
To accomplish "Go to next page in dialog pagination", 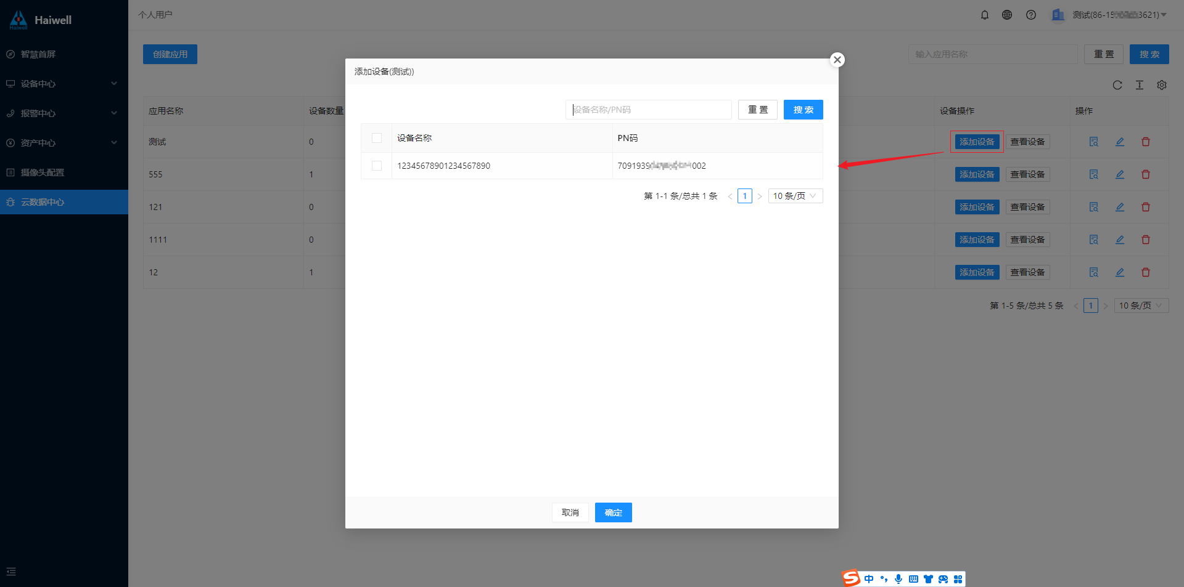I will click(760, 196).
